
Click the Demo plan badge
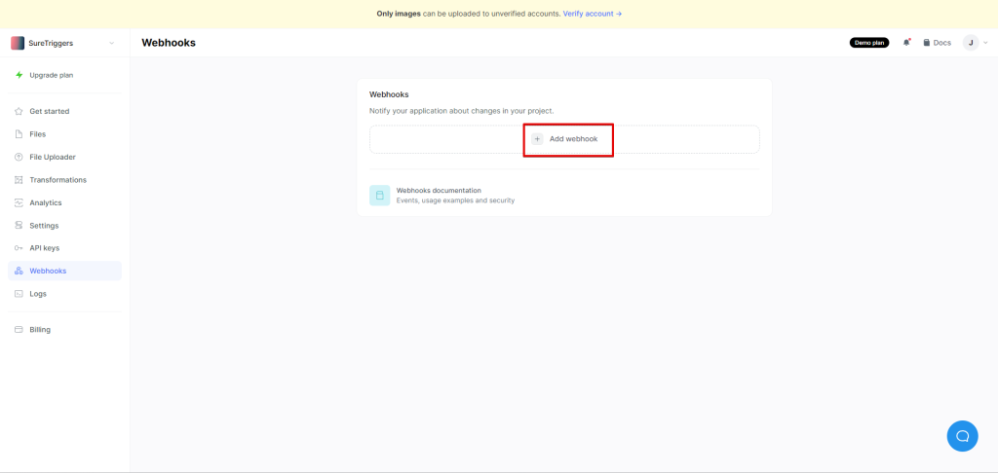[868, 43]
